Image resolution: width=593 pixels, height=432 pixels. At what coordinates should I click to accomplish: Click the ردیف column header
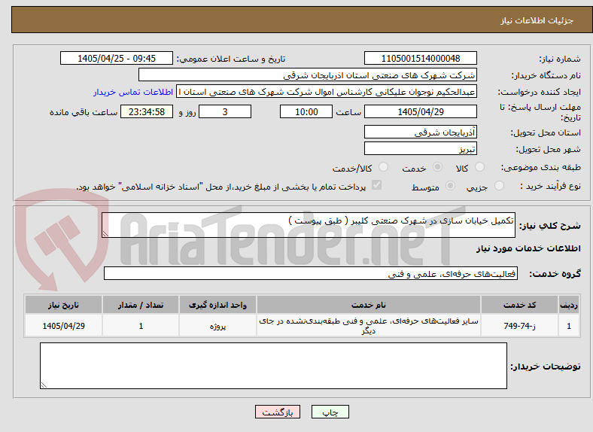point(569,305)
